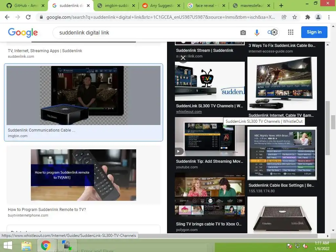336x252 pixels.
Task: Open the Chrome profile avatar icon
Action: point(318,17)
